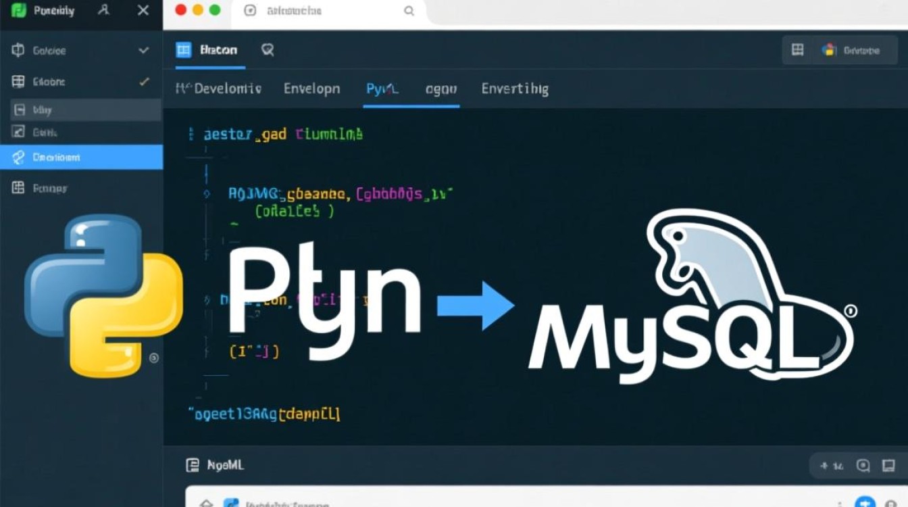Select the Everthing tab
Viewport: 908px width, 507px height.
click(x=515, y=89)
